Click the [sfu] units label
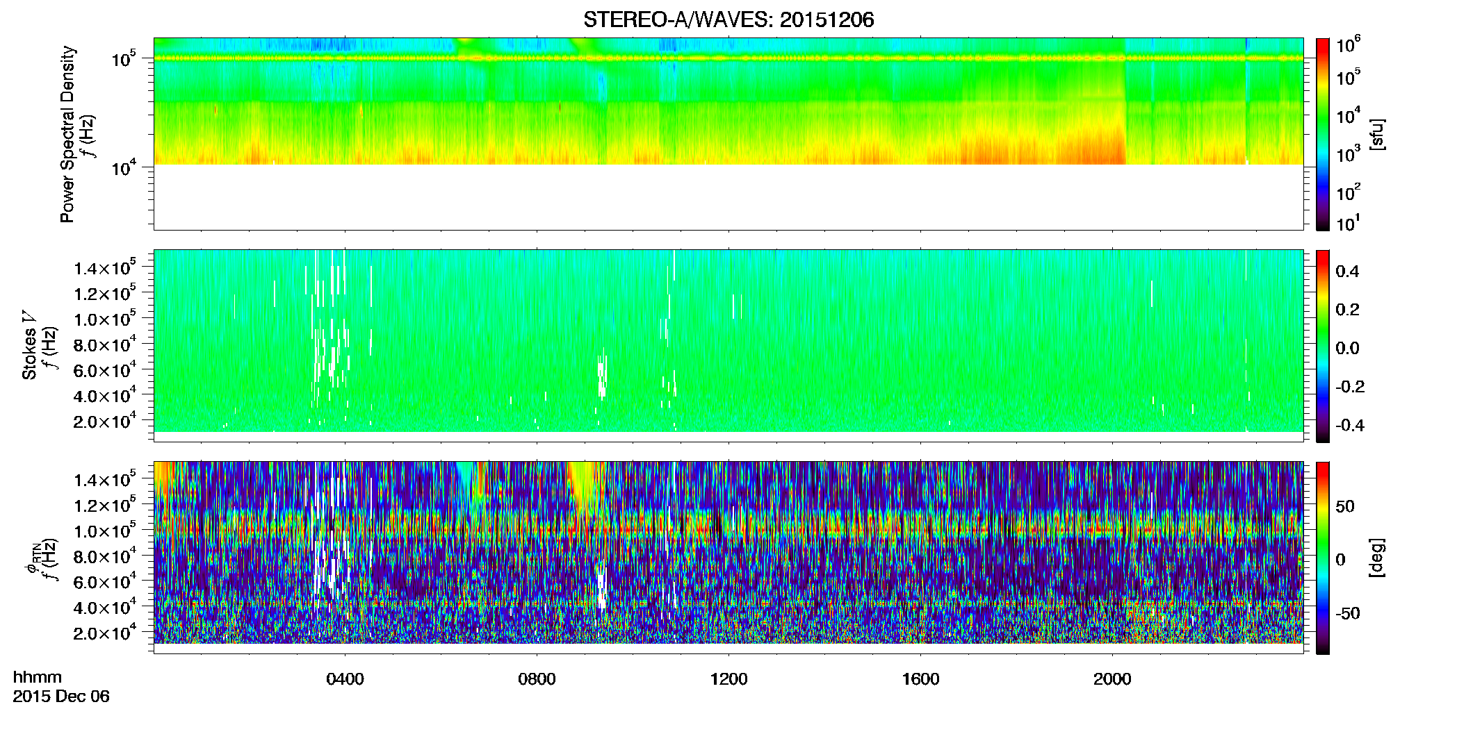 (x=1378, y=134)
